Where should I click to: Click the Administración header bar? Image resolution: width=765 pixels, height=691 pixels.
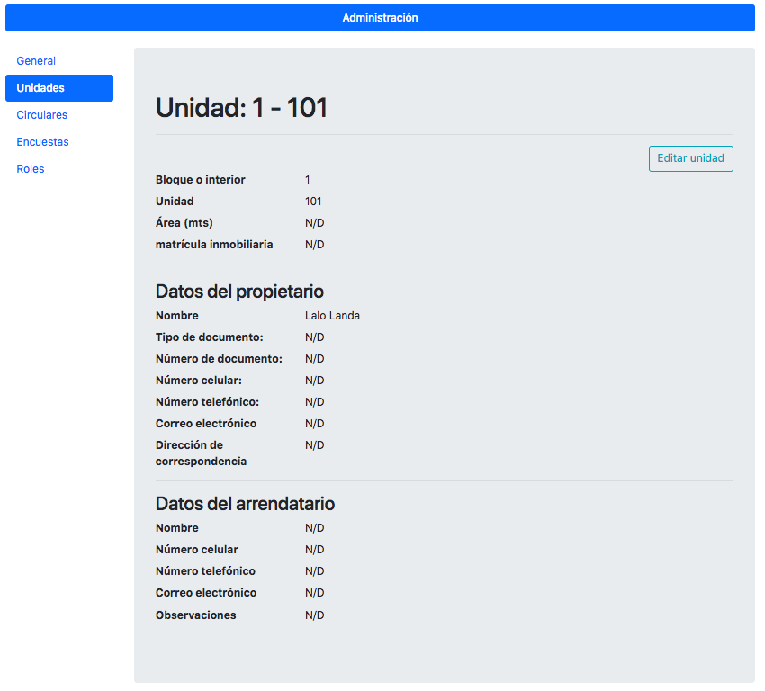click(380, 18)
